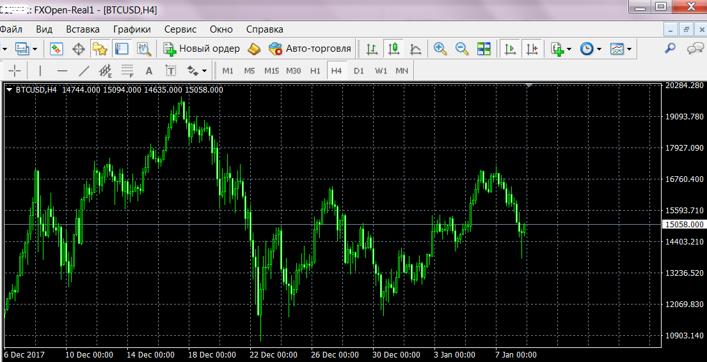Select the text label 'A' tool
The height and width of the screenshot is (362, 707).
click(x=149, y=71)
